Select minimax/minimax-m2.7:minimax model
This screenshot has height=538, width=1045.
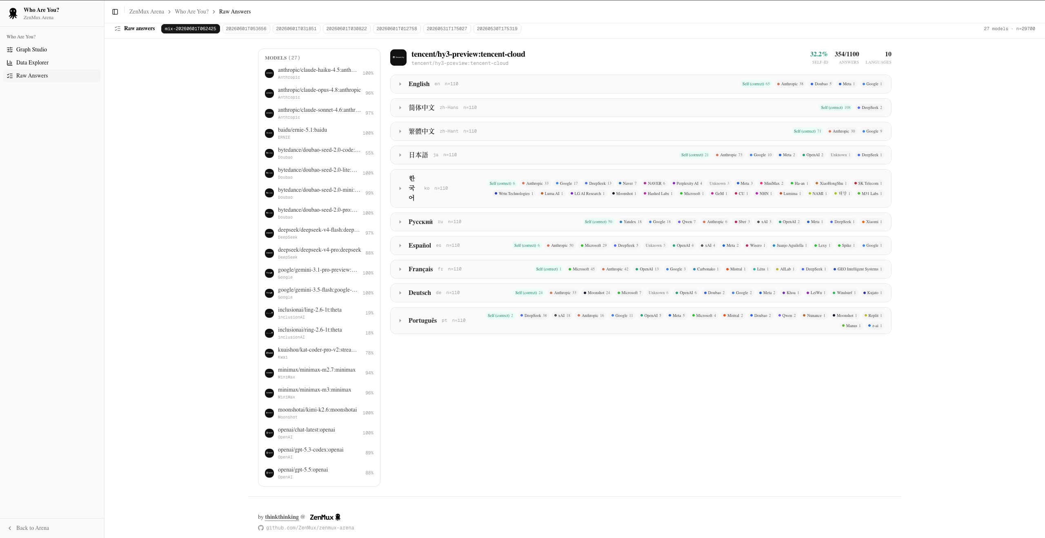[x=319, y=373]
